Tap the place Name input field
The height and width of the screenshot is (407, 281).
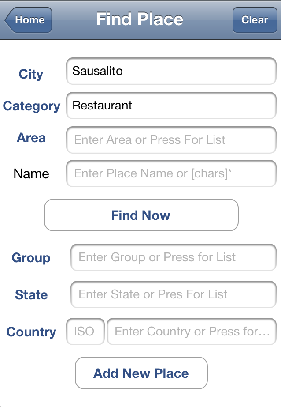click(171, 173)
